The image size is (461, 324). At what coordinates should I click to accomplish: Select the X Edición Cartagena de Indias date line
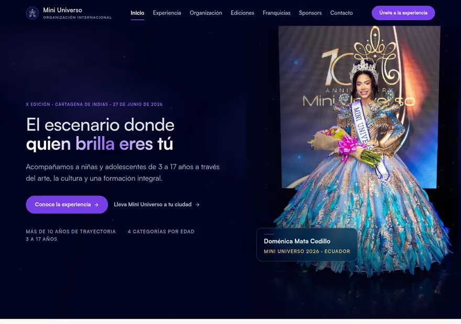(94, 104)
